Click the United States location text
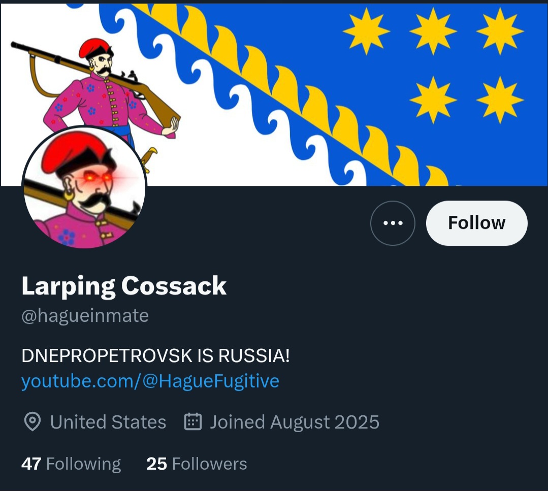Screen dimensions: 548x491 pyautogui.click(x=108, y=422)
